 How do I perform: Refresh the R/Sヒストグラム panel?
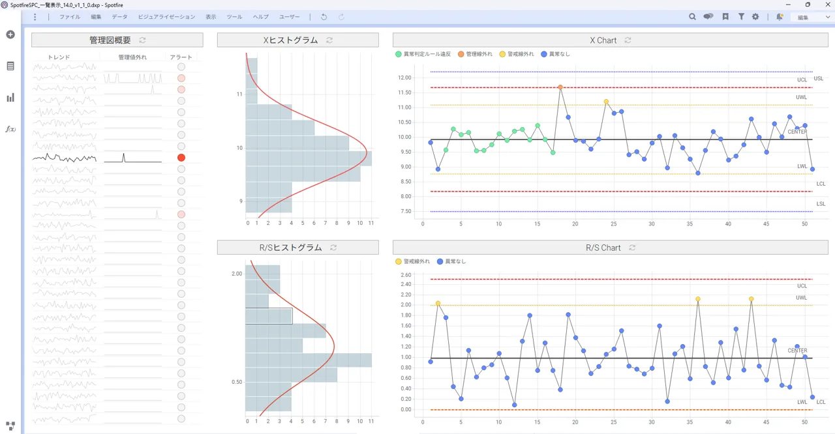[334, 248]
